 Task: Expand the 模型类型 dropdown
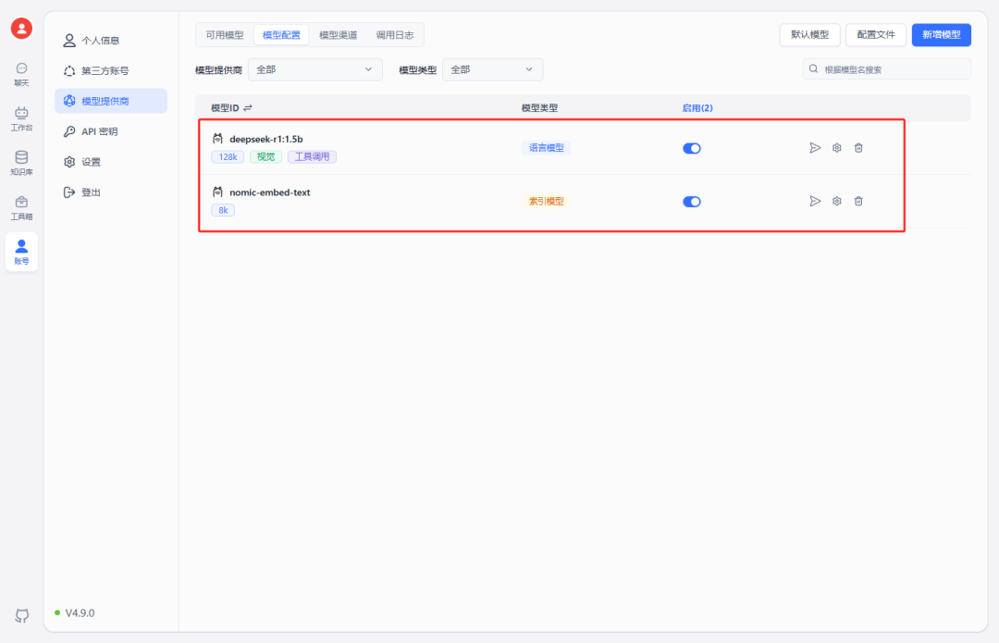[x=492, y=69]
